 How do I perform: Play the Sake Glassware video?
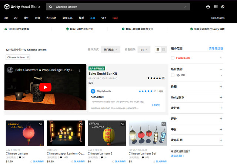pos(45,87)
